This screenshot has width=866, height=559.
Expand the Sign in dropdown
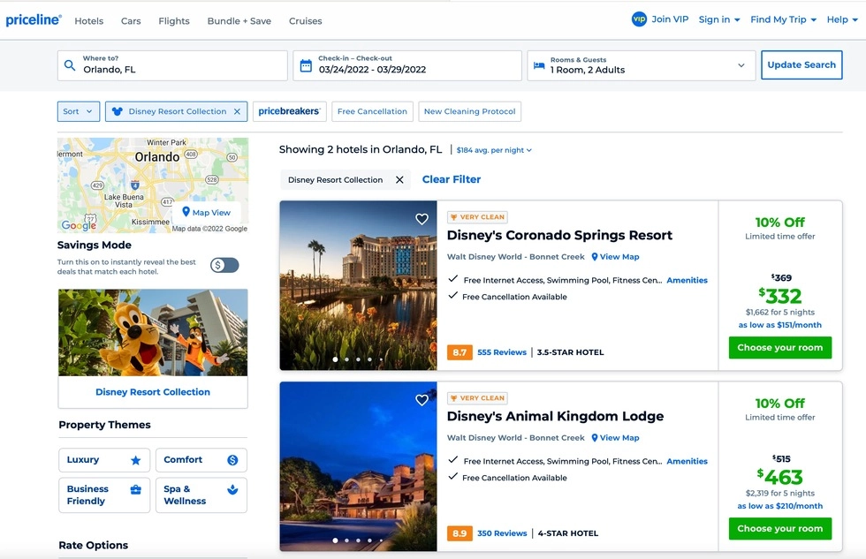(719, 19)
